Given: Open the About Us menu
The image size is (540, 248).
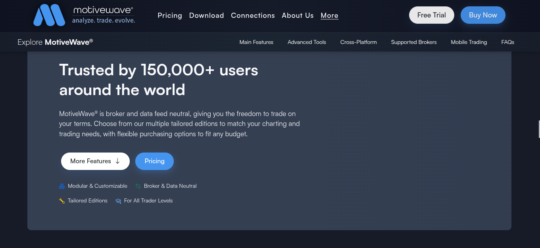Looking at the screenshot, I should click(x=298, y=15).
